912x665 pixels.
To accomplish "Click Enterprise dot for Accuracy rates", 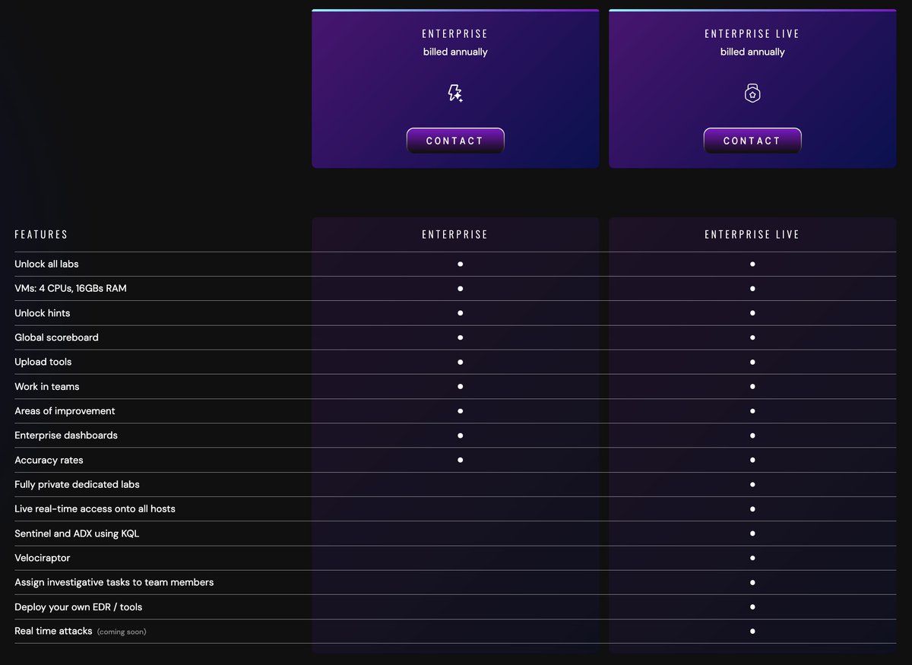I will point(461,460).
